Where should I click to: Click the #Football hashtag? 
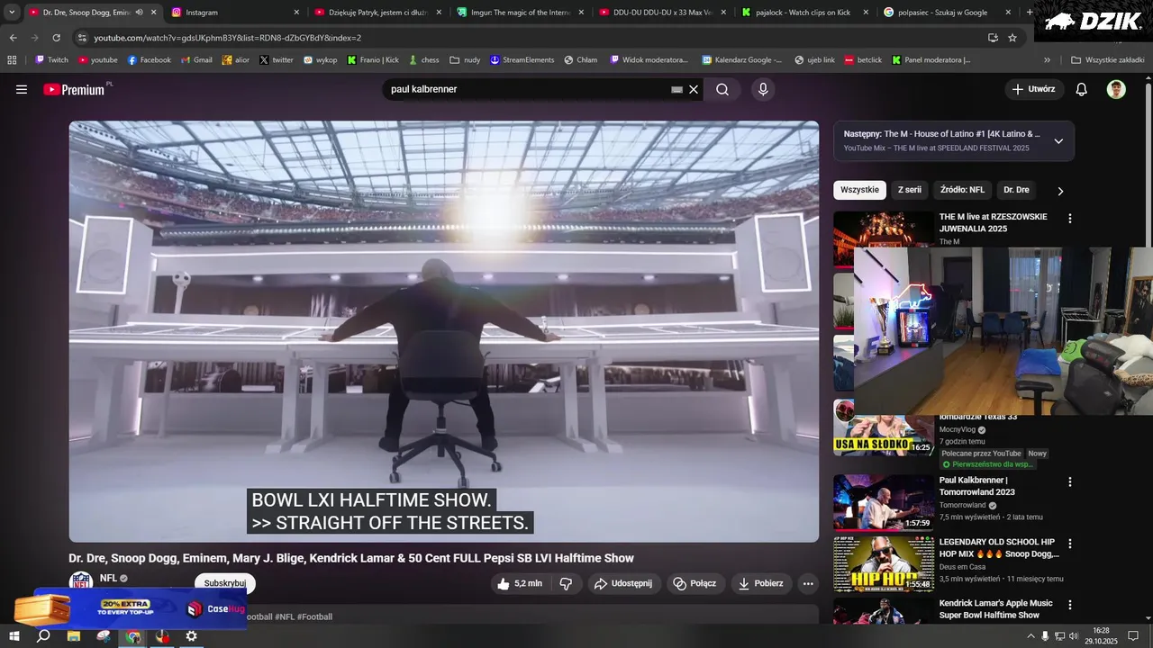tap(314, 616)
